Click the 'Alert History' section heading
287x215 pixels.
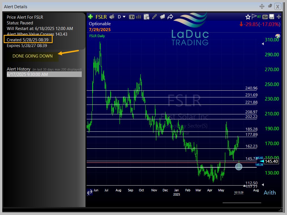(18, 69)
